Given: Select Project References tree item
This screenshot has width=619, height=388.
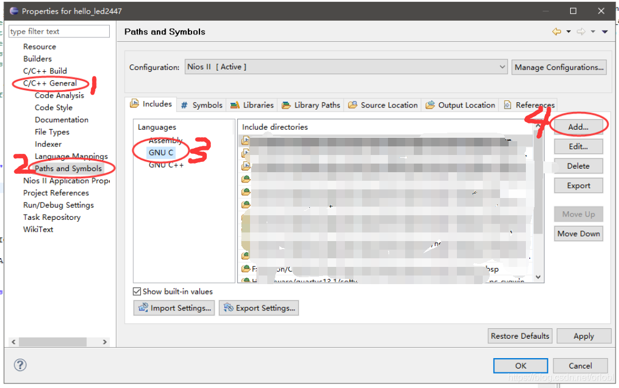Looking at the screenshot, I should (x=56, y=193).
